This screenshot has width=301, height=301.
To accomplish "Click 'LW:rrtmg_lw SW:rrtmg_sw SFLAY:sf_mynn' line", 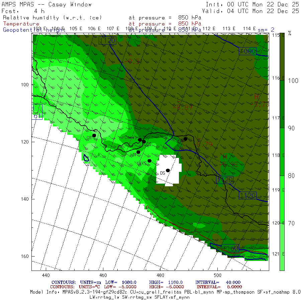I will [139, 297].
